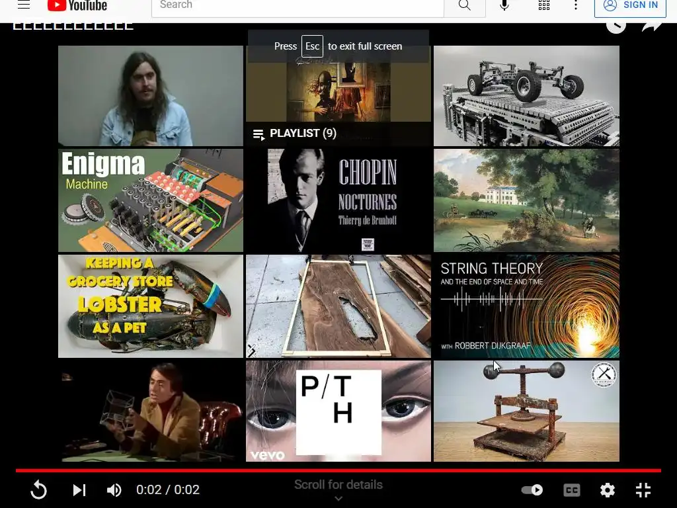This screenshot has height=508, width=677.
Task: Exit full screen with the shrink icon
Action: tap(643, 490)
